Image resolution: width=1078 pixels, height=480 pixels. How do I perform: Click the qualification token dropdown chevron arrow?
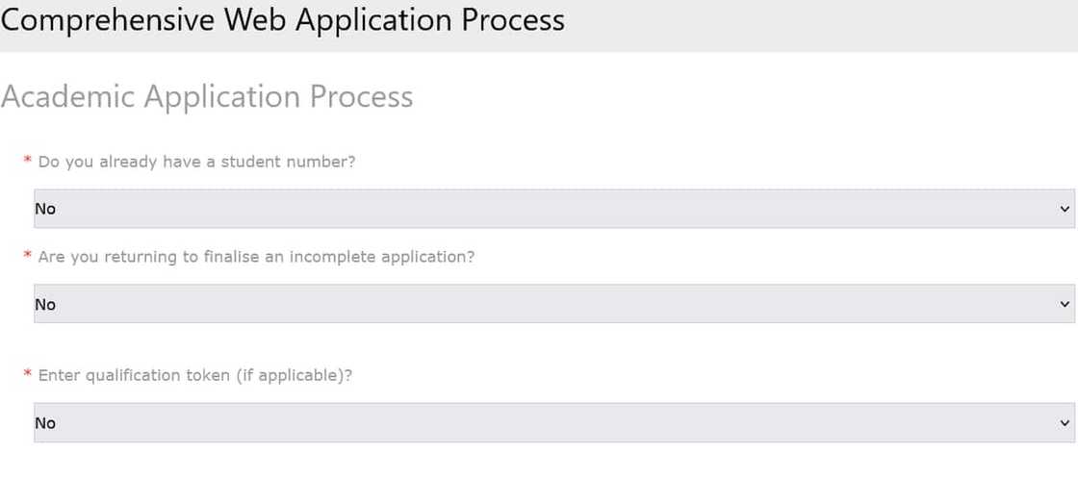click(x=1064, y=423)
